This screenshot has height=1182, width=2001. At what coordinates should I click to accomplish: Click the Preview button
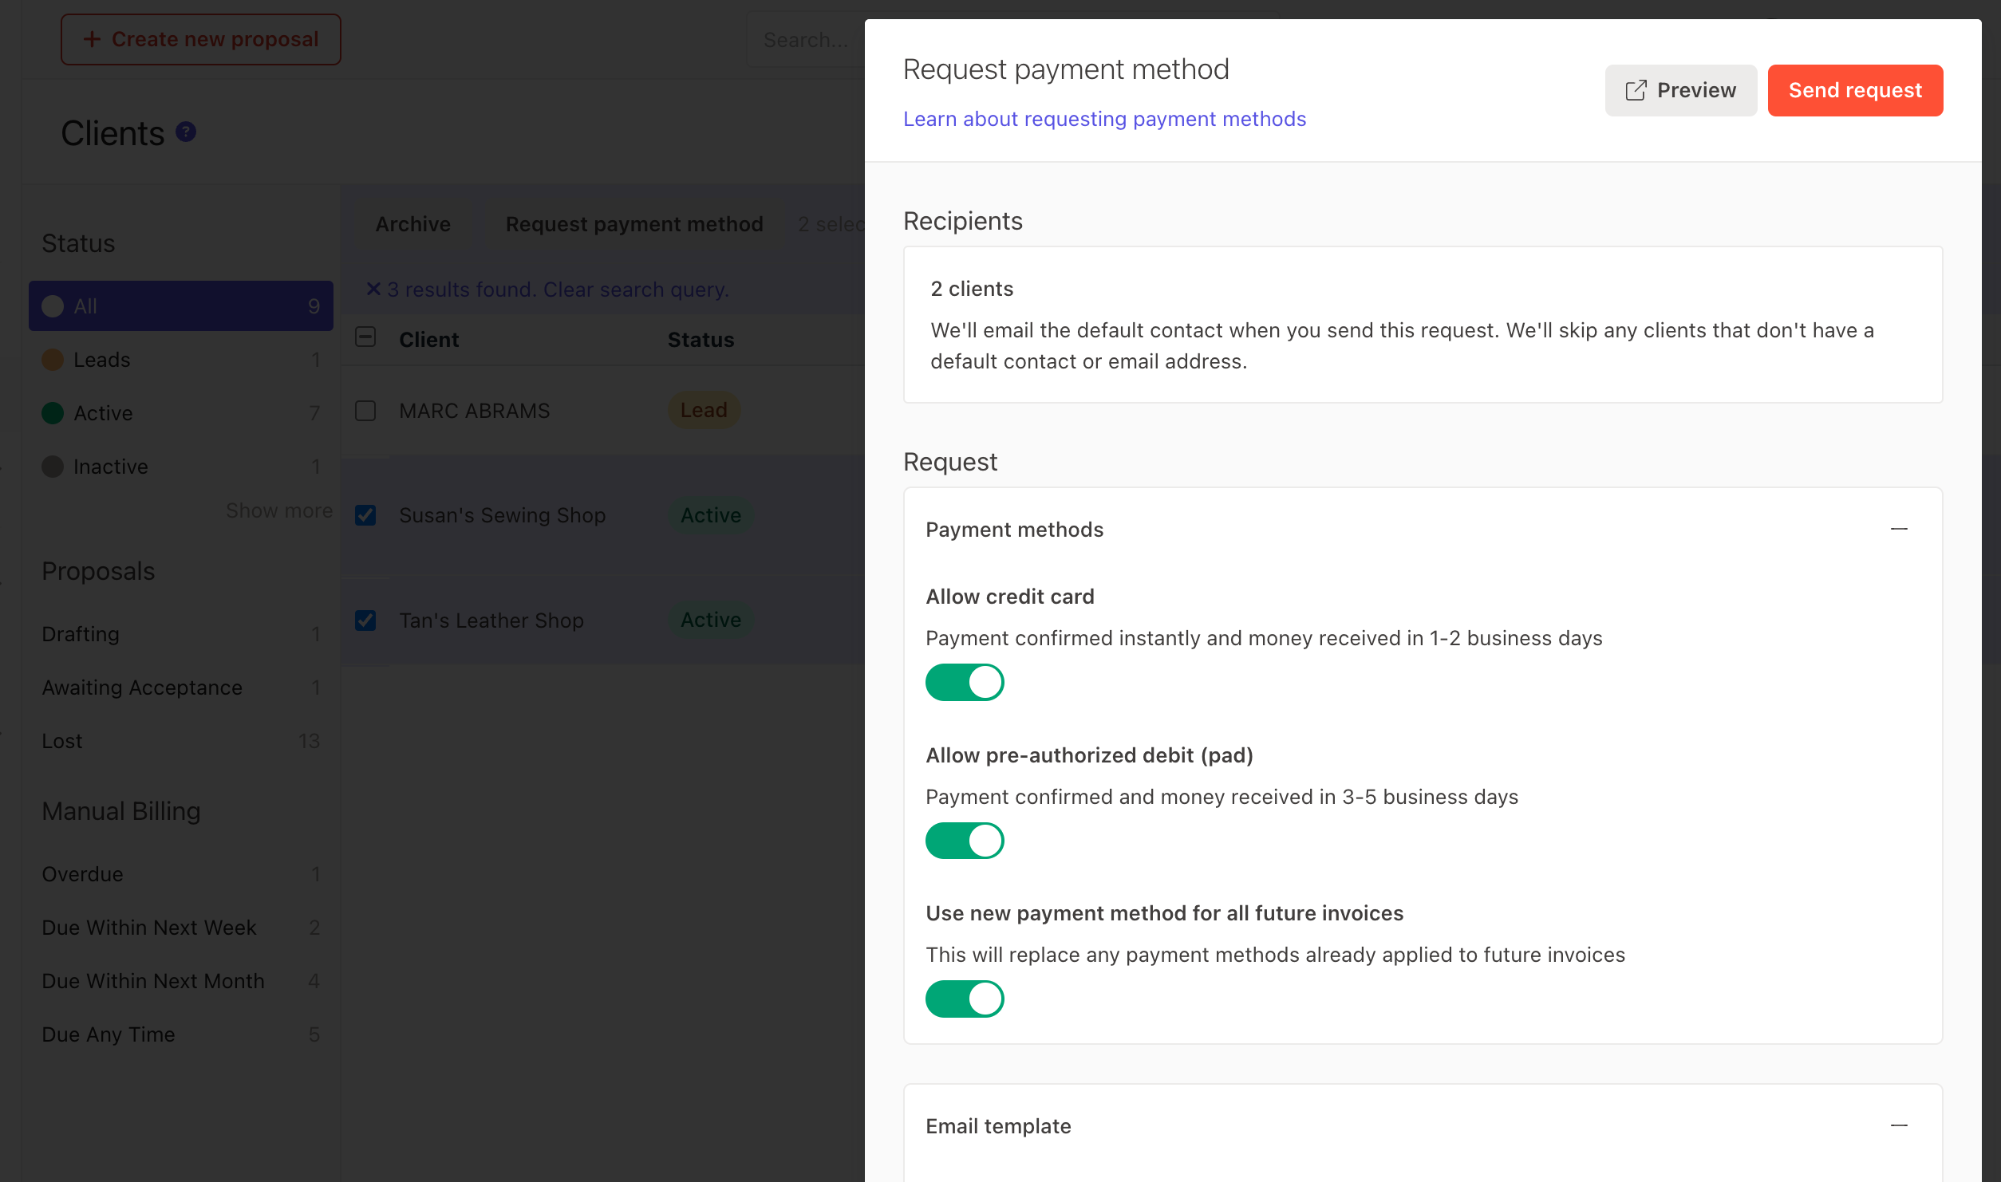coord(1680,90)
